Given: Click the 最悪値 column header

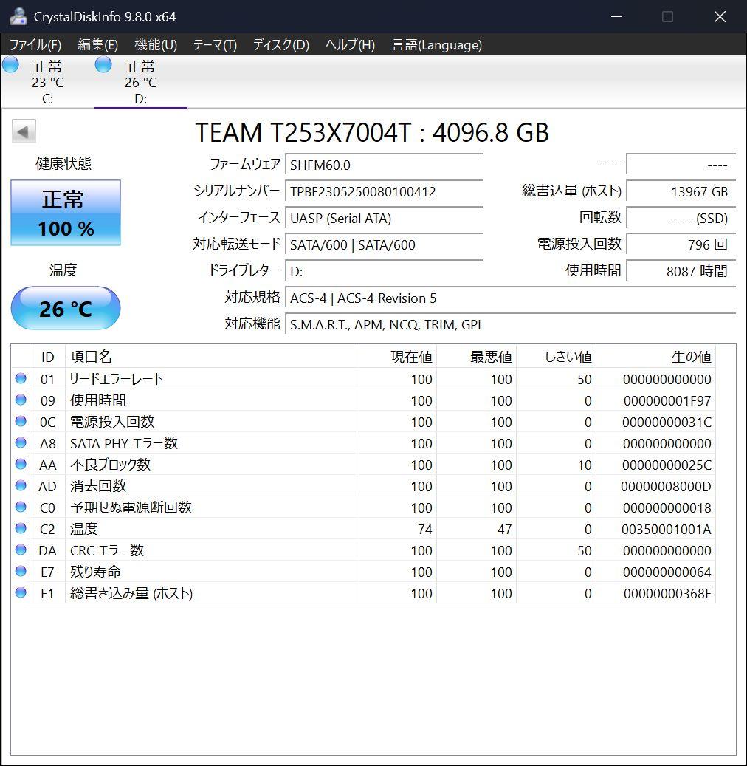Looking at the screenshot, I should [x=476, y=357].
